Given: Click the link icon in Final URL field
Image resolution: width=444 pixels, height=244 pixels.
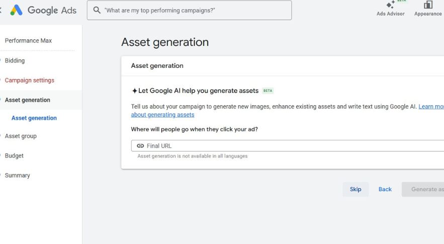Looking at the screenshot, I should [x=140, y=146].
